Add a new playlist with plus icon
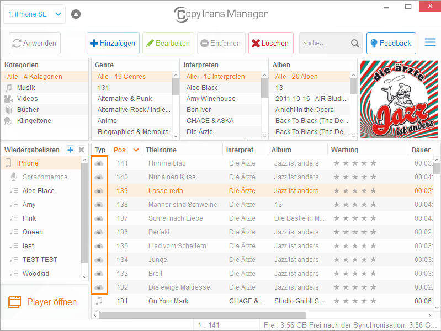The image size is (441, 331). pyautogui.click(x=70, y=150)
